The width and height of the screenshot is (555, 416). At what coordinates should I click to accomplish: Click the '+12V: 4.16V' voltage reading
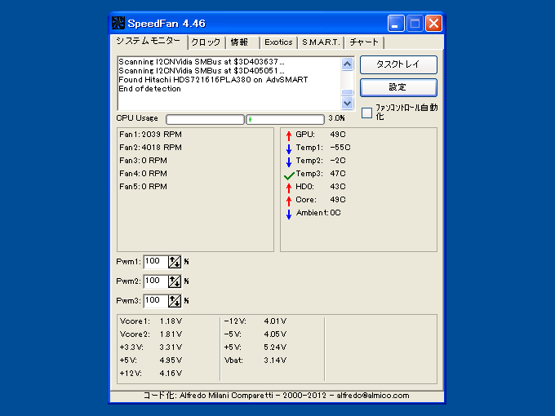click(151, 374)
